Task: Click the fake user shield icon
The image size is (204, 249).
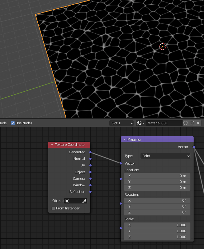Action: [x=185, y=123]
